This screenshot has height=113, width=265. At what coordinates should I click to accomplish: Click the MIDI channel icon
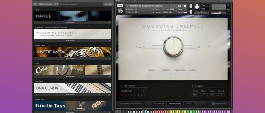pyautogui.click(x=127, y=12)
